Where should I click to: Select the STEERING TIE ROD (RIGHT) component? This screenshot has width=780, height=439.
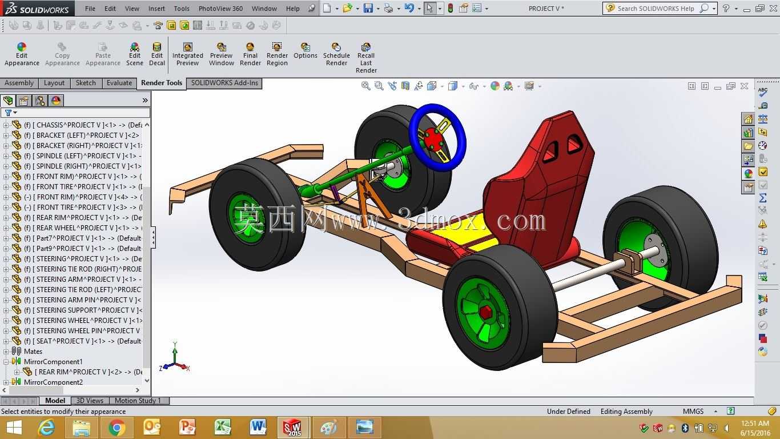(82, 269)
